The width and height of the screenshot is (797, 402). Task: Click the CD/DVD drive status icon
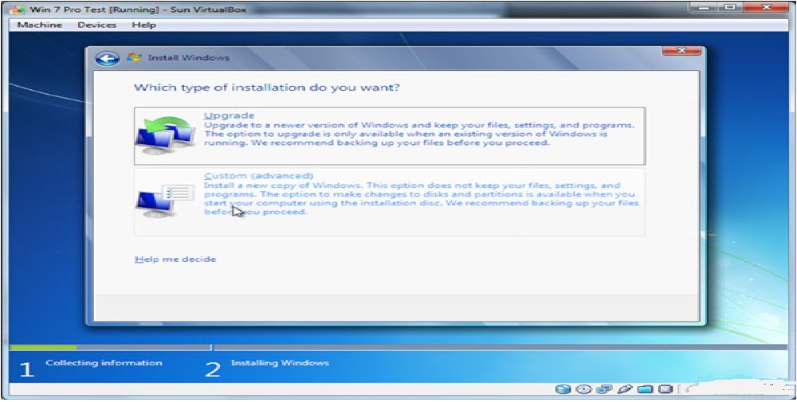click(x=584, y=389)
